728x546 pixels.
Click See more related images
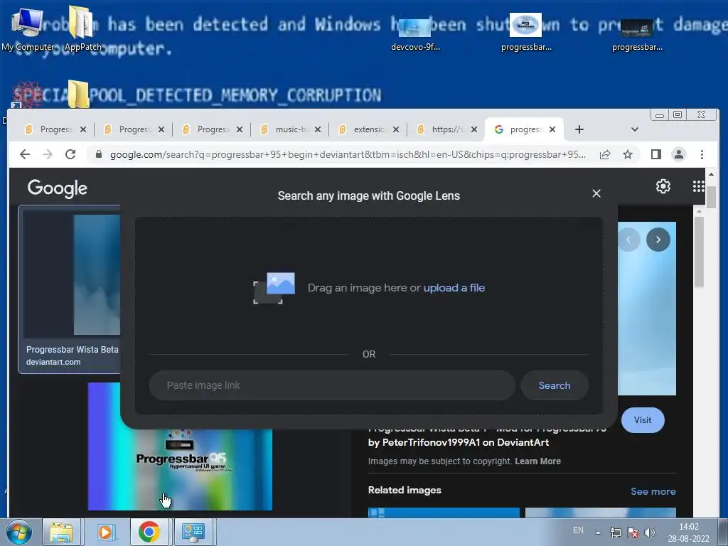pos(653,491)
